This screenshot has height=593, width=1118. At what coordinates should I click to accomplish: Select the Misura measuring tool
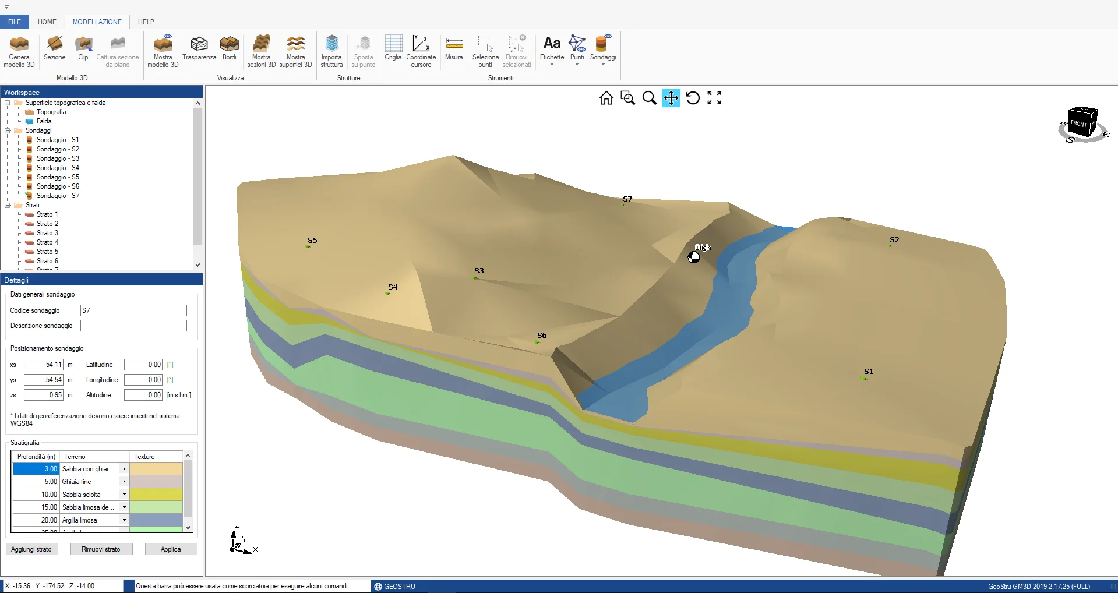click(454, 48)
